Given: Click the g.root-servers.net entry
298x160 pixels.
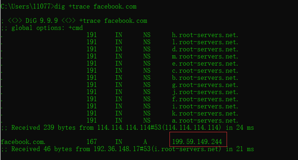Looking at the screenshot, I should point(205,85).
